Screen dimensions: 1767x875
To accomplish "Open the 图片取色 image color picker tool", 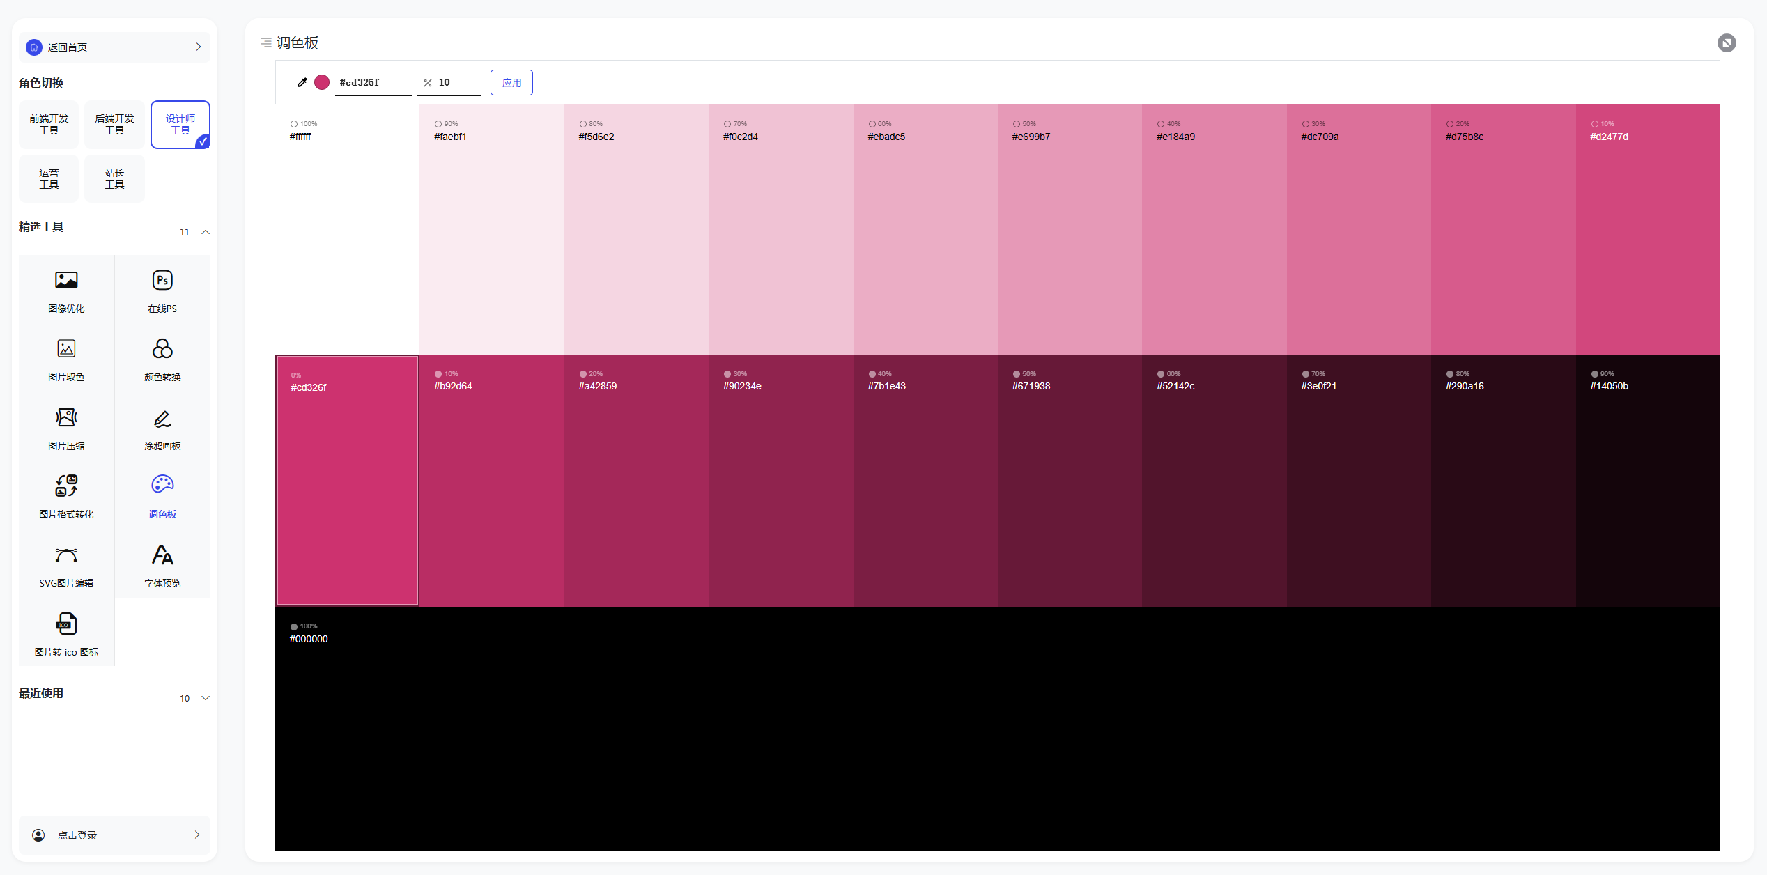I will [66, 358].
